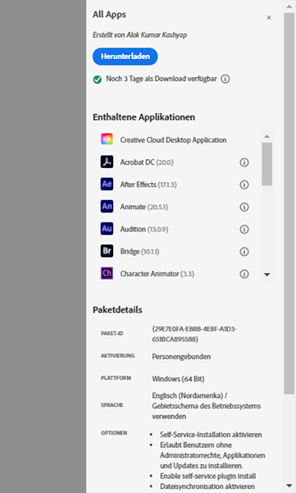
Task: Click 'Erlaubt Benutzern ohne Administratorrechte' option text
Action: coord(213,455)
